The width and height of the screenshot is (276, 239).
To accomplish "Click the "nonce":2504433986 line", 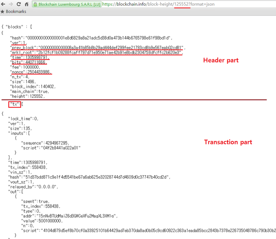I will [x=31, y=72].
